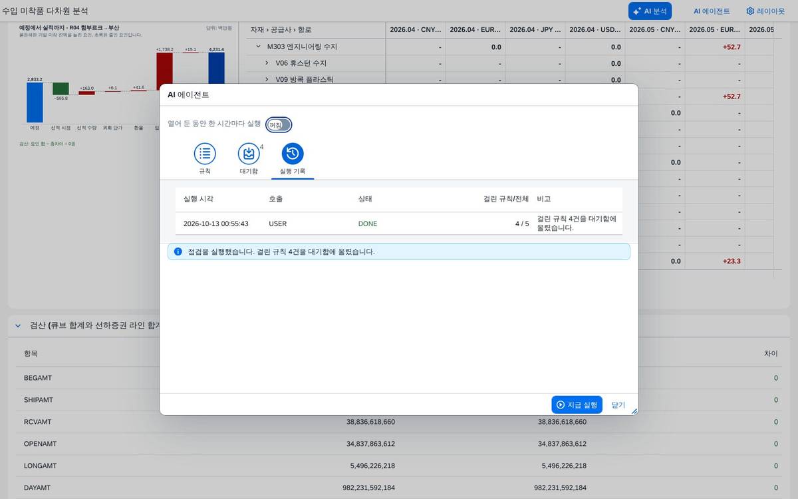Click the OPENAMT row label
The image size is (798, 499).
point(39,444)
